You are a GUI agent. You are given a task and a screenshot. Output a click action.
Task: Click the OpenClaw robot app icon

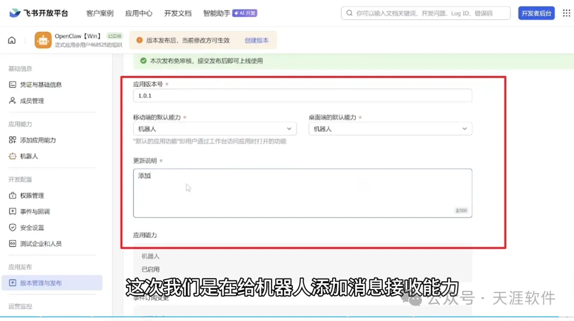click(43, 40)
